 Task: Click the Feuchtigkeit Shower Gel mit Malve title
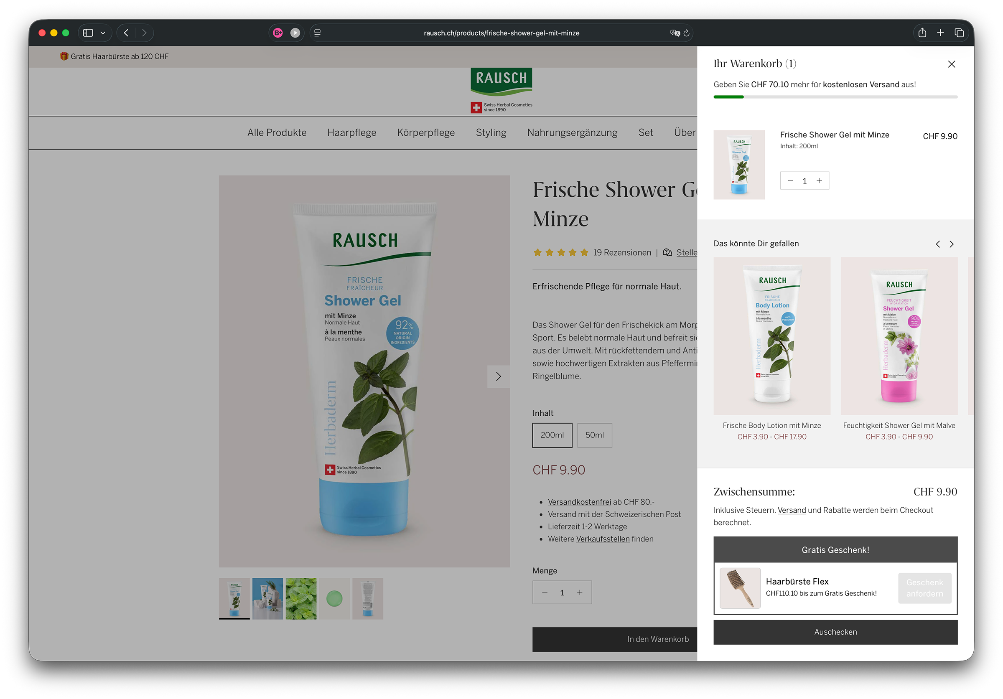tap(899, 425)
